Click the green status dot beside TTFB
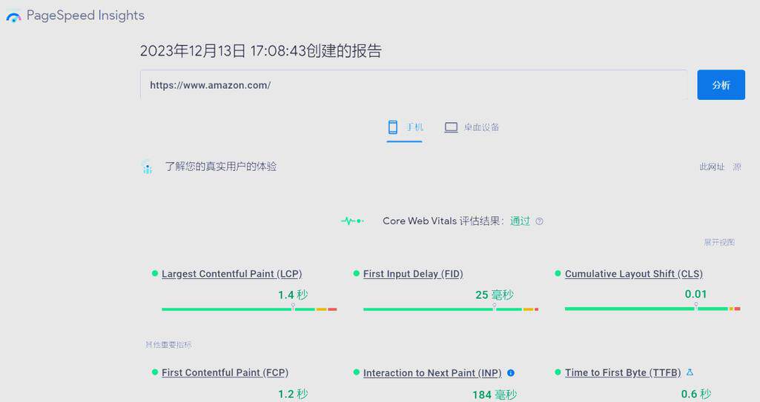The width and height of the screenshot is (760, 402). point(558,372)
